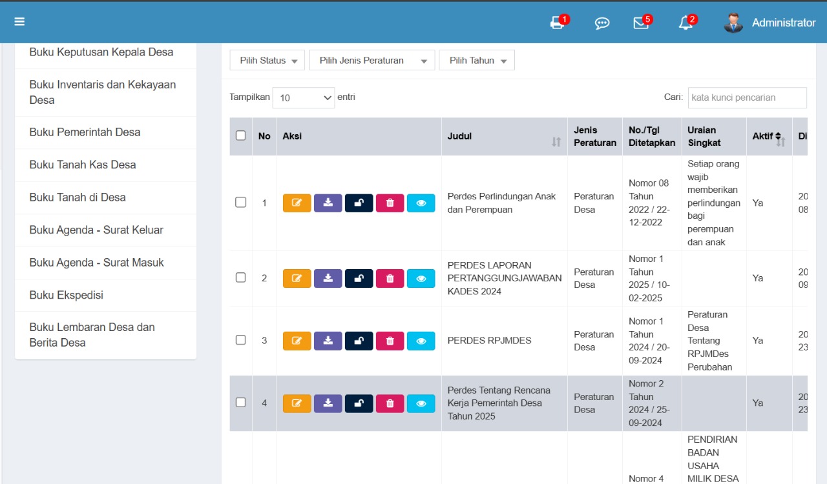Click the print queue icon in header
This screenshot has width=827, height=484.
(x=557, y=23)
